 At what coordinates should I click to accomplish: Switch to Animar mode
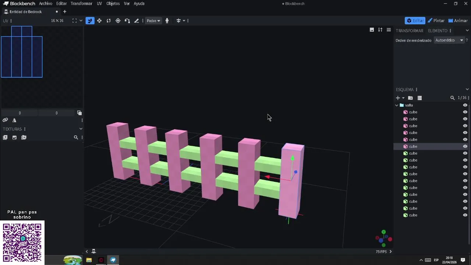pyautogui.click(x=458, y=21)
